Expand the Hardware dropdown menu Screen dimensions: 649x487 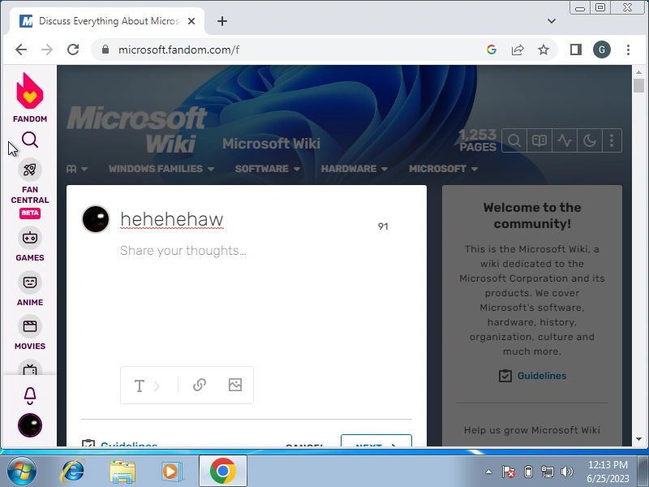(x=355, y=169)
